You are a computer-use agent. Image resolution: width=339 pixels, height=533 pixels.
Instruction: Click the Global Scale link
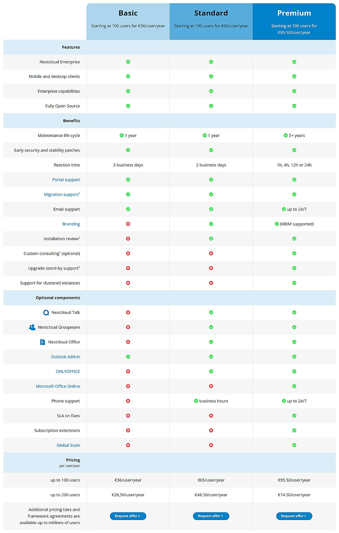click(68, 445)
